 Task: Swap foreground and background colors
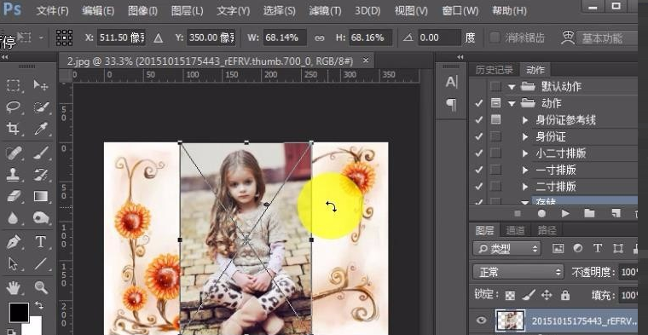(39, 305)
